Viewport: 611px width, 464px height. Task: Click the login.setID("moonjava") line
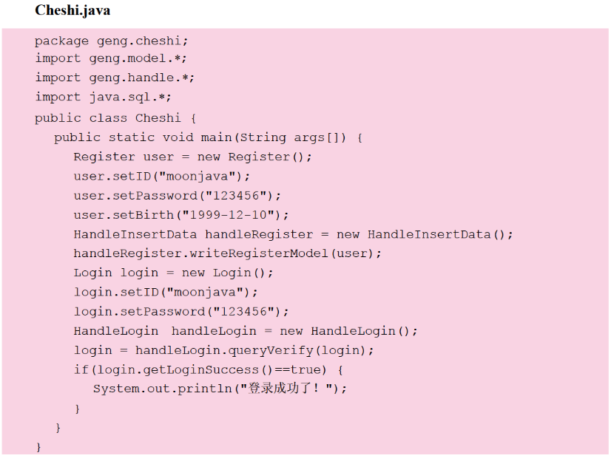[166, 292]
